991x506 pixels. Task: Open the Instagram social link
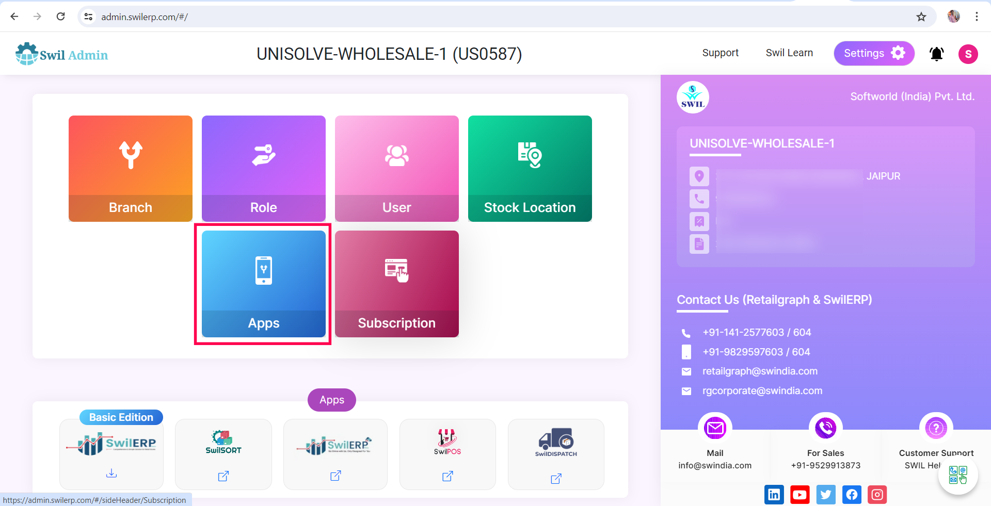click(x=877, y=495)
